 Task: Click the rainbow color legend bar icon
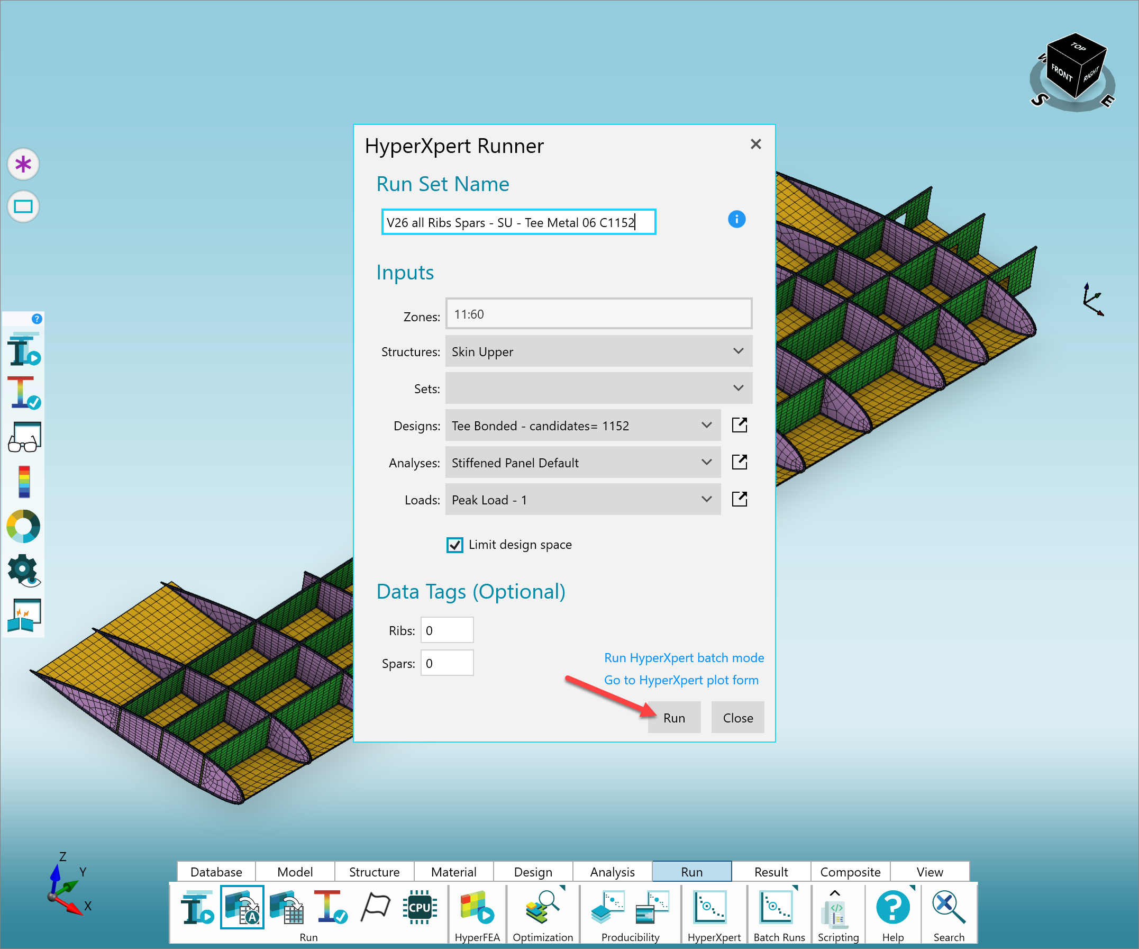[x=24, y=482]
